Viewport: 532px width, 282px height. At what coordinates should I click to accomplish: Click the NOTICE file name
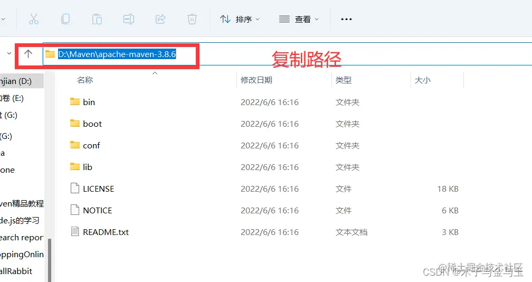[x=97, y=211]
